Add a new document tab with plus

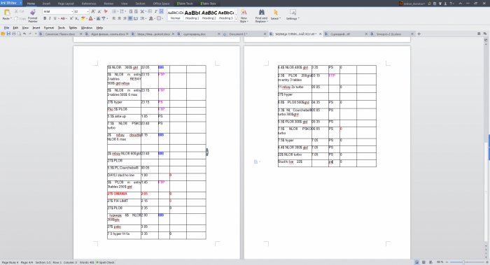419,34
